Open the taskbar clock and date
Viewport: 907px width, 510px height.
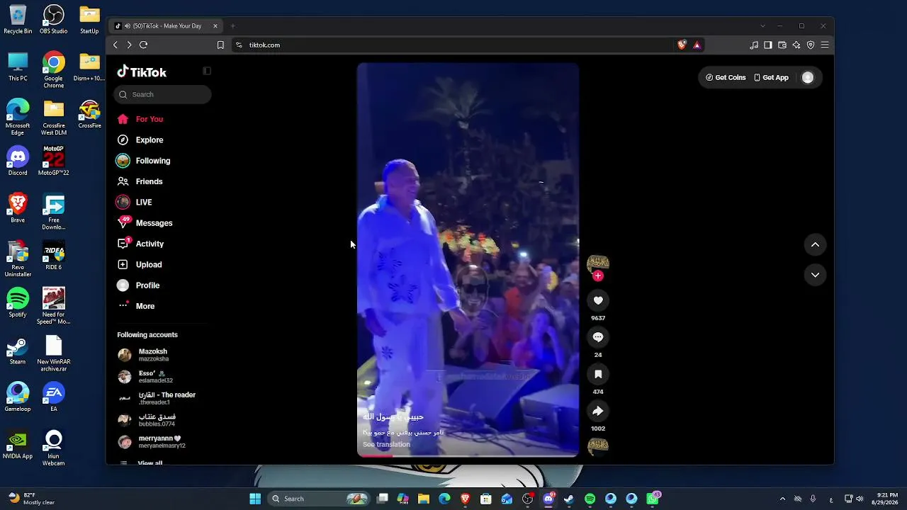pyautogui.click(x=886, y=499)
